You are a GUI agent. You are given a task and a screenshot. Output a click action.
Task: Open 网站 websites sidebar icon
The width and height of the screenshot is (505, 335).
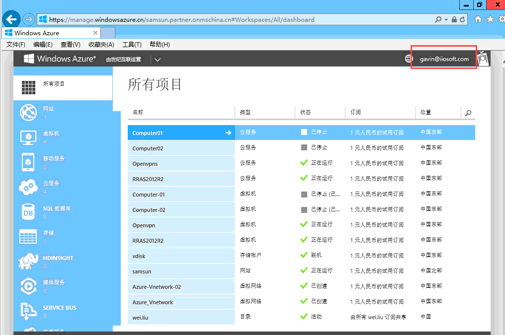click(x=29, y=113)
